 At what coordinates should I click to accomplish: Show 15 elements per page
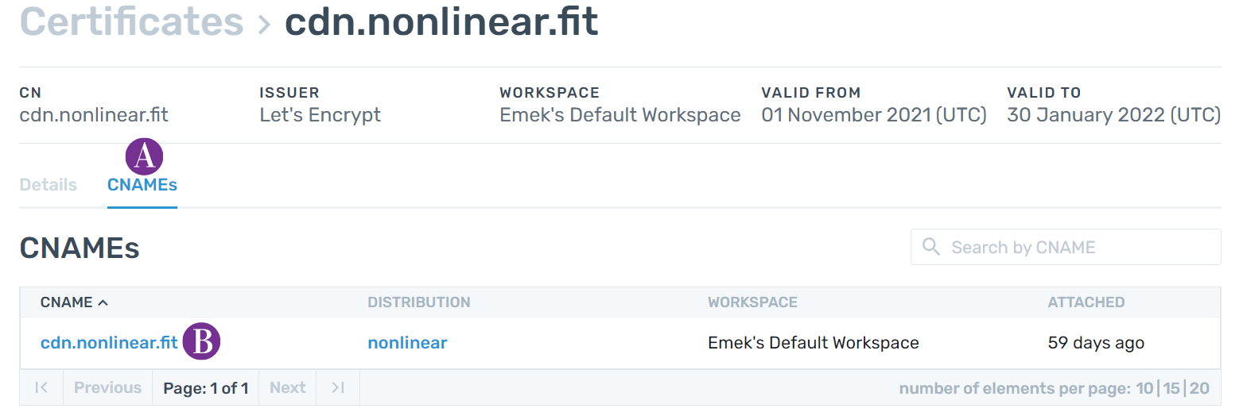[1171, 388]
